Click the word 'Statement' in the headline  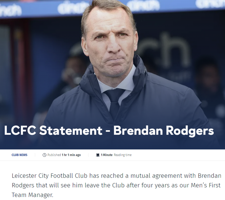point(71,130)
